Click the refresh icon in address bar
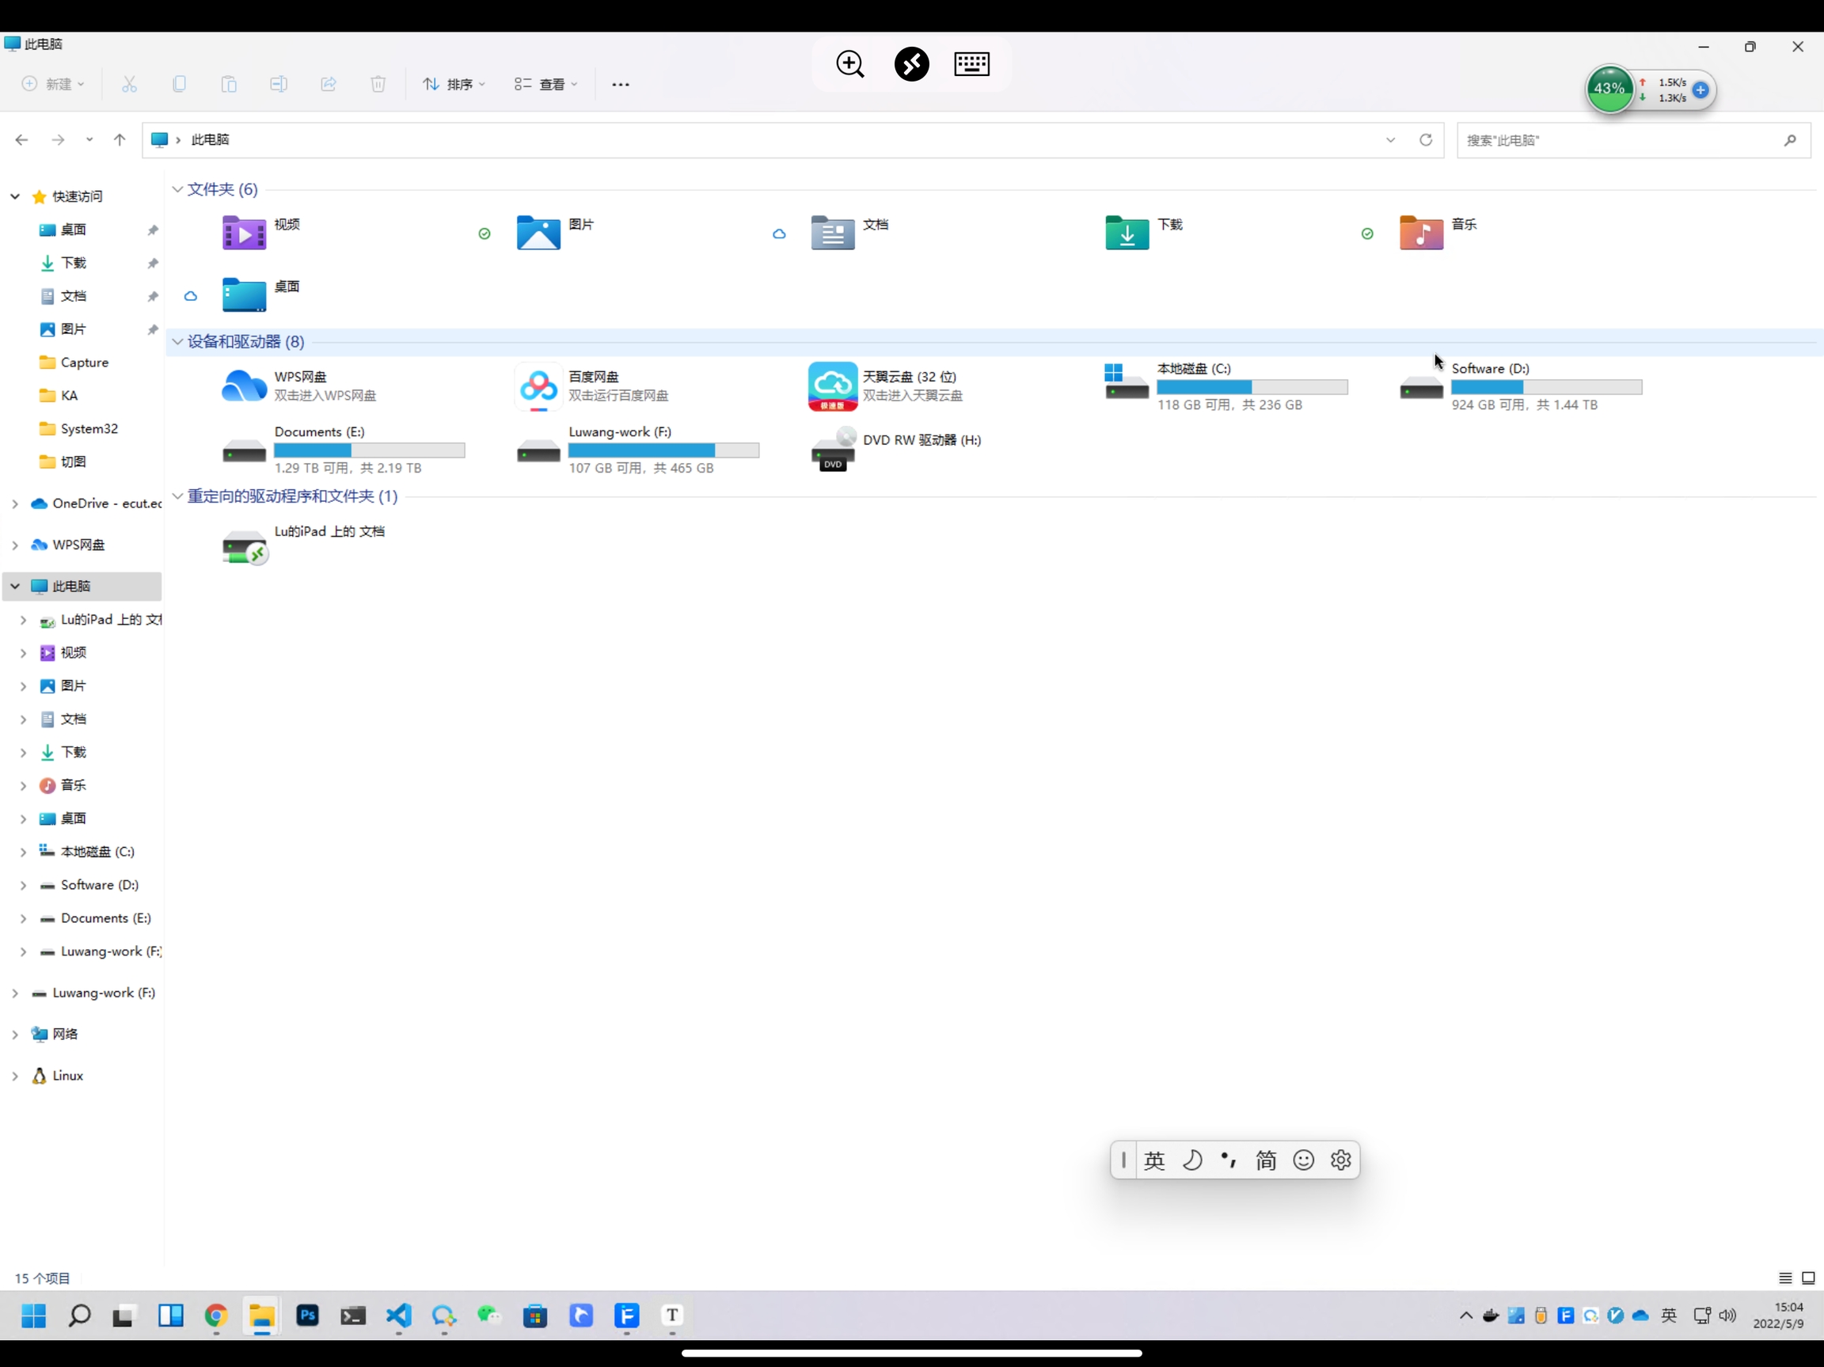 1426,140
